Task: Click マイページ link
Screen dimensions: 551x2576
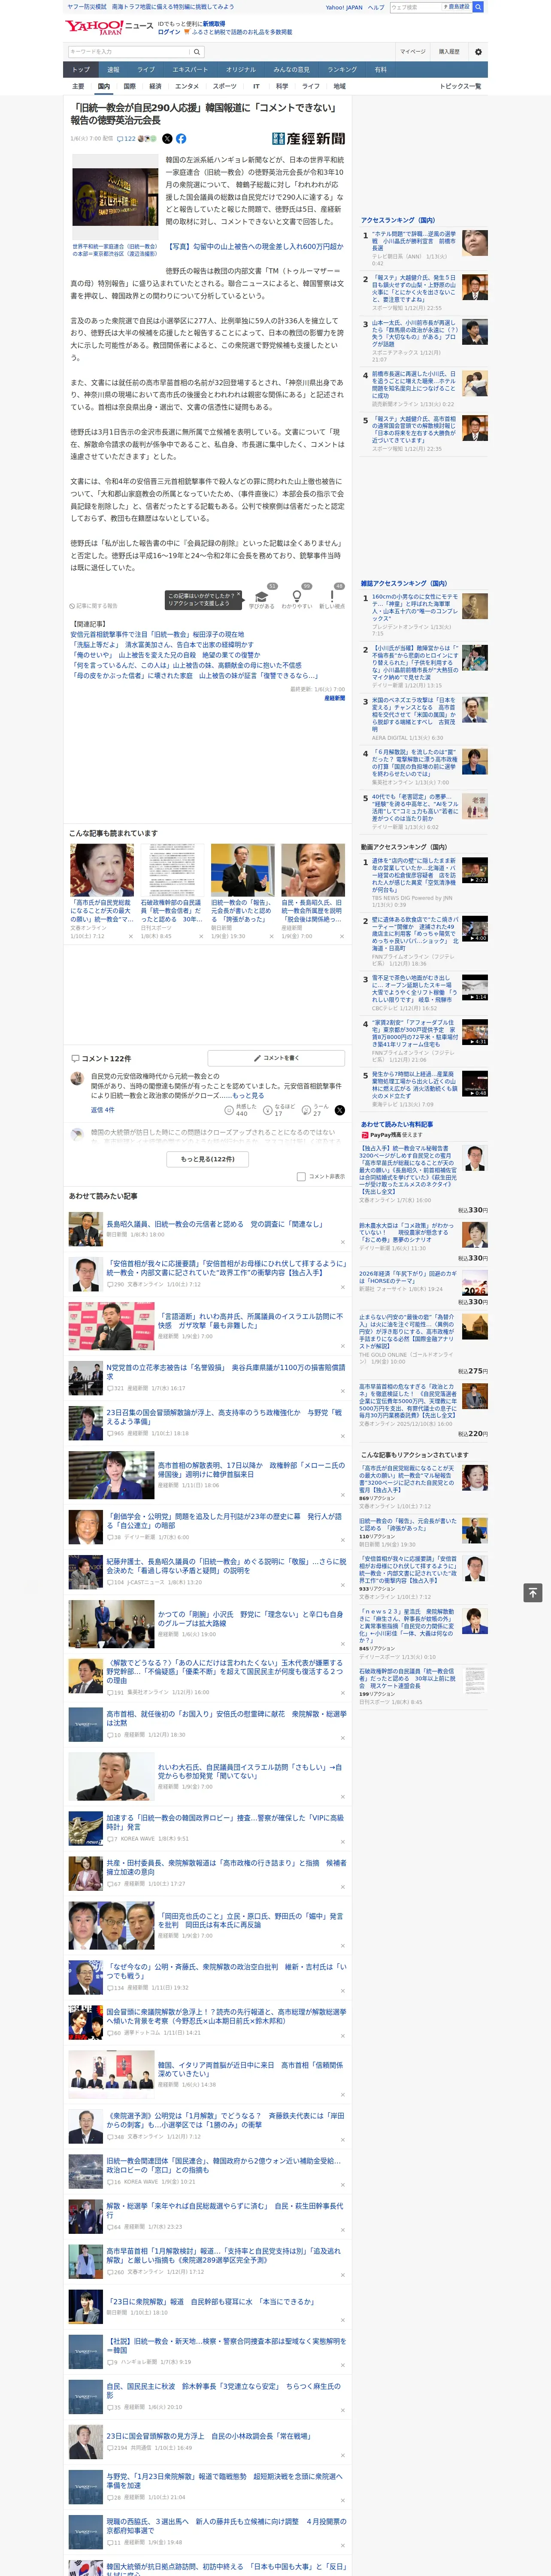Action: 412,52
